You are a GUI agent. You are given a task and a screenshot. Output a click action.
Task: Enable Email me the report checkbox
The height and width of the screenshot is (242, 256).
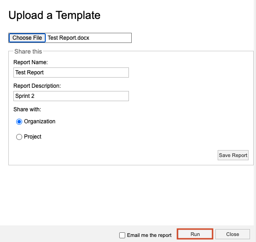tap(122, 236)
